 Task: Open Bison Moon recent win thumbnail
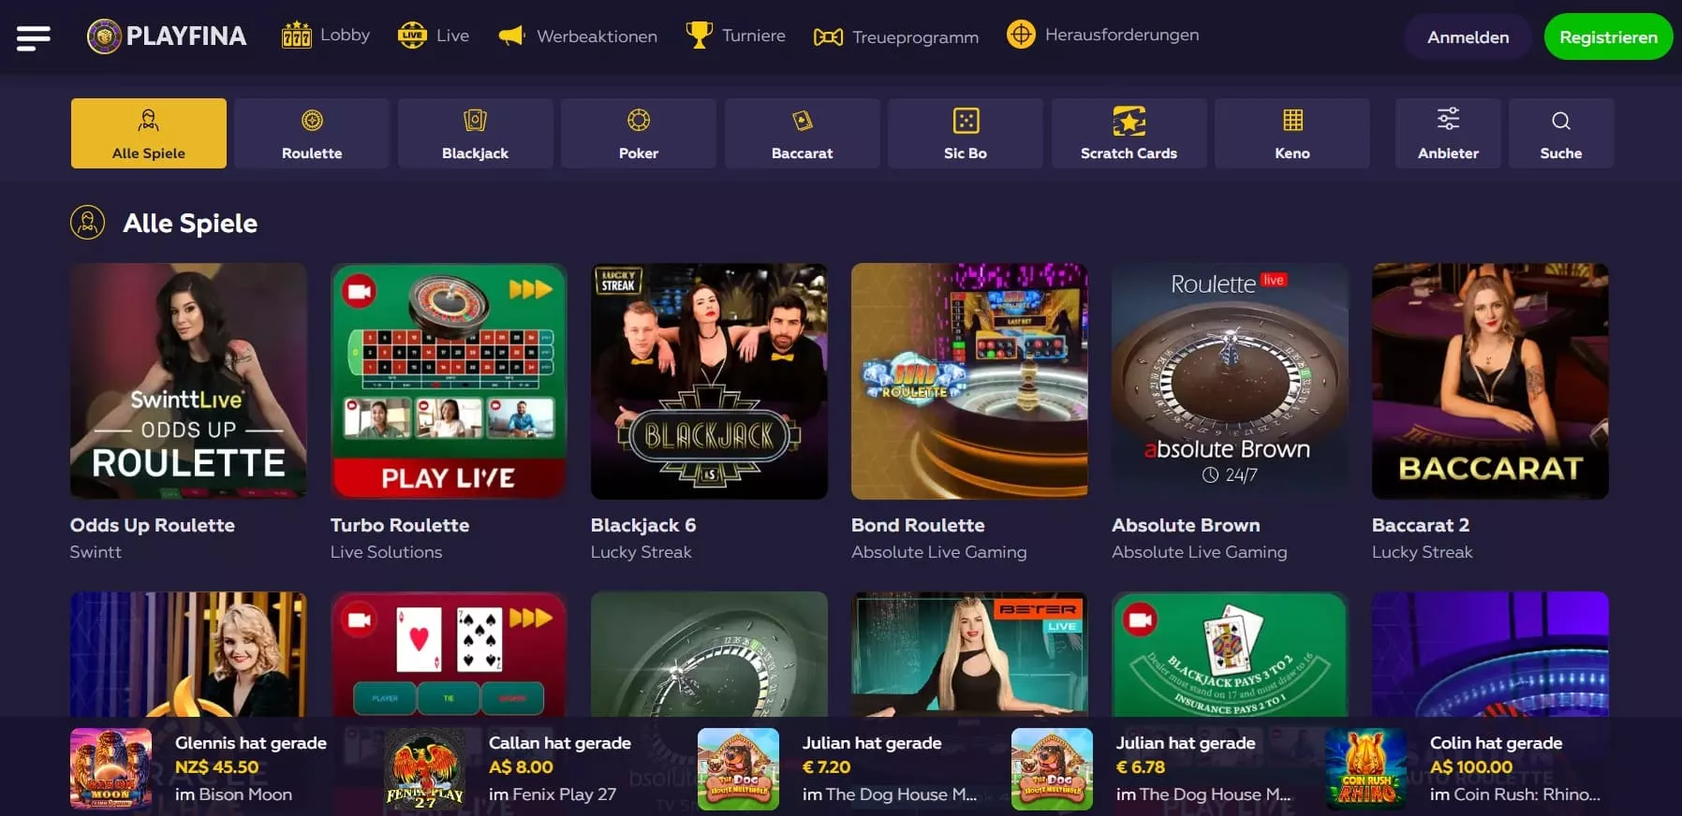tap(111, 768)
